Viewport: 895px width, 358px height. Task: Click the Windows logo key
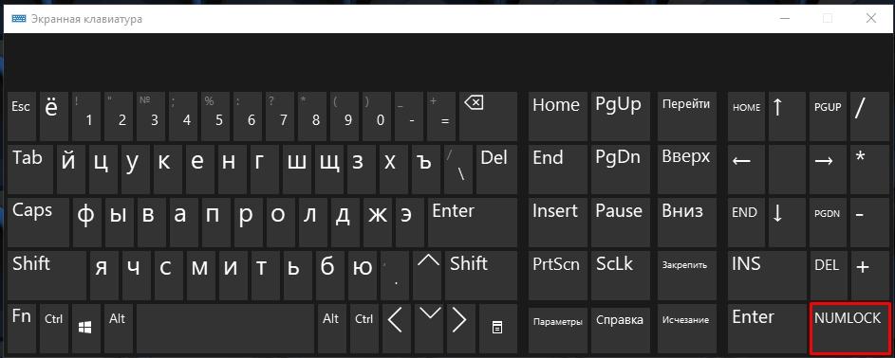85,329
